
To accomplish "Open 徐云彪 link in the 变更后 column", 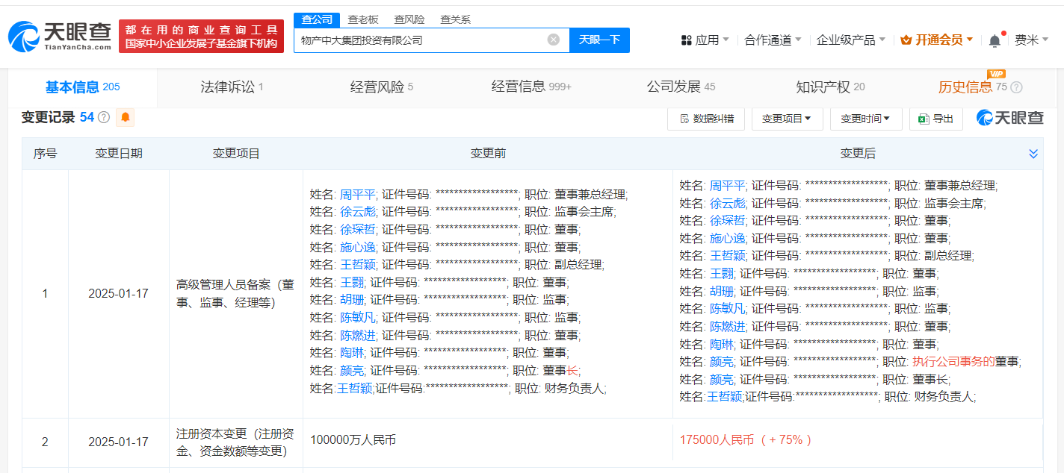I will point(728,203).
